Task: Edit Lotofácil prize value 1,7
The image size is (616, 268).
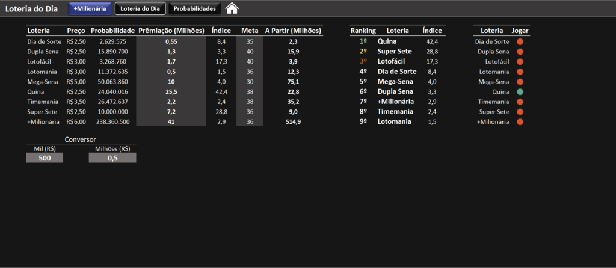Action: pos(171,62)
